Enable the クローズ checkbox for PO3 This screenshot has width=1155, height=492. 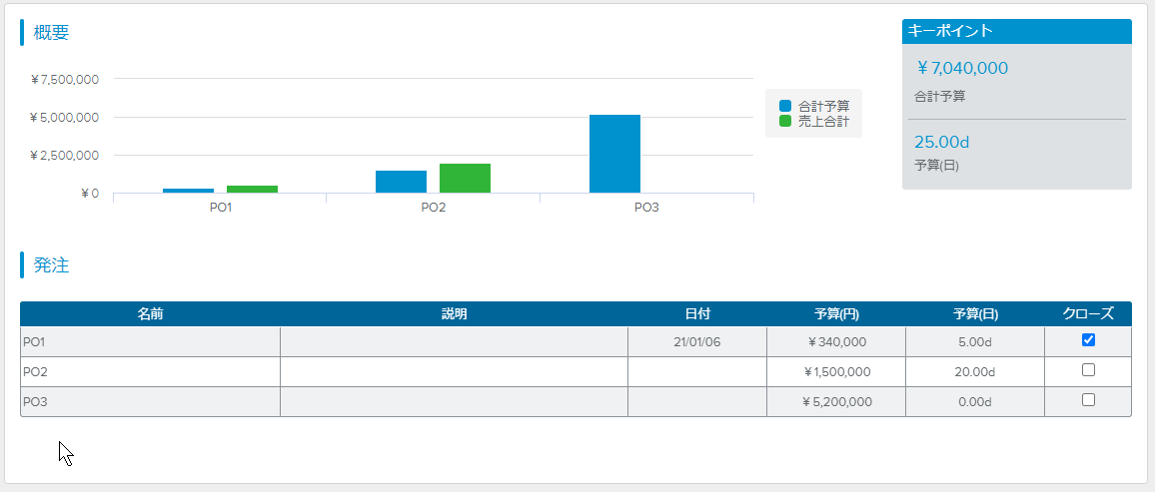(1088, 400)
